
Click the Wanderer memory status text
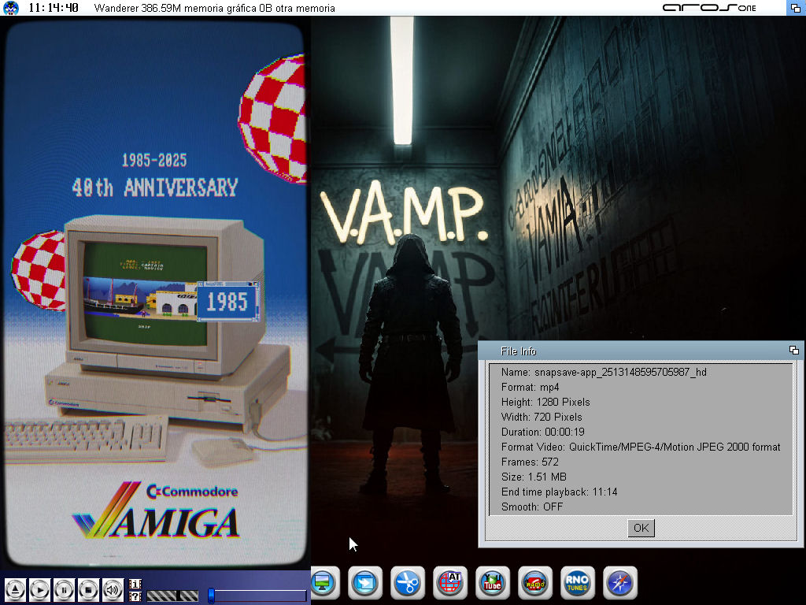(214, 8)
